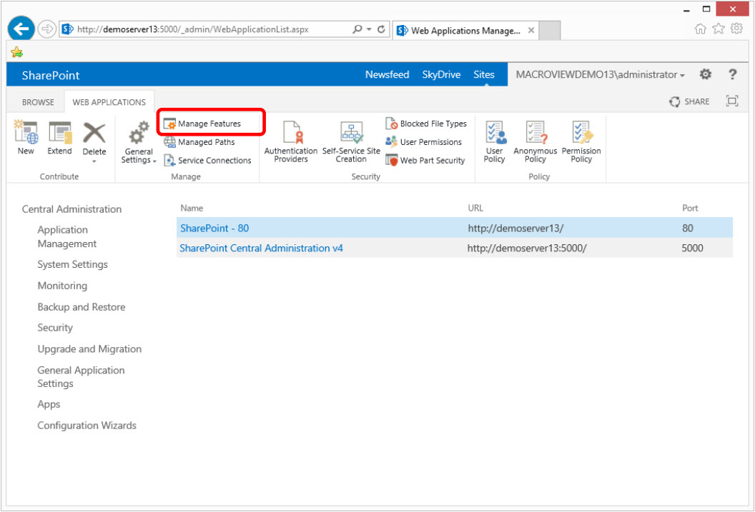
Task: Open Manage Features for the web application
Action: point(210,123)
